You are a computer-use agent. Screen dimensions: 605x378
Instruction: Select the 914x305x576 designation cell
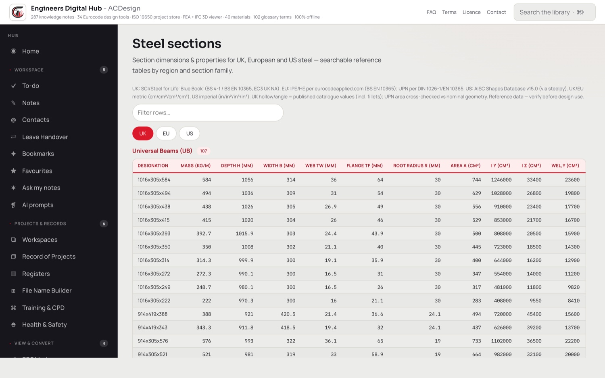click(x=153, y=341)
